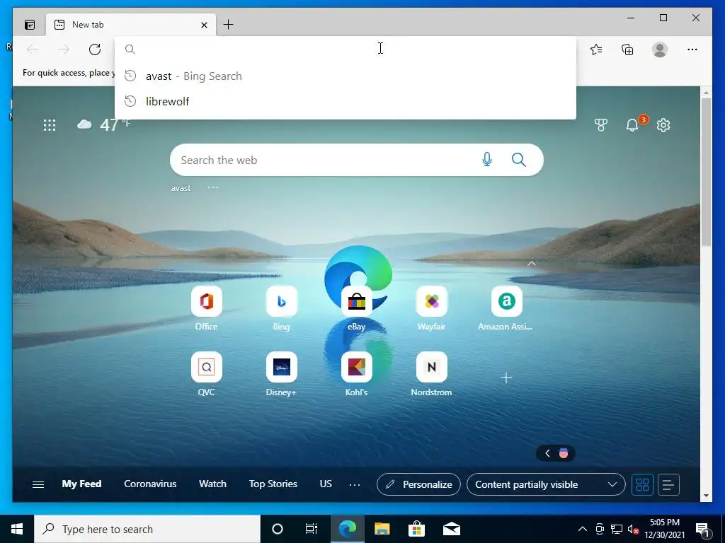Collapse quick links with up chevron
This screenshot has width=725, height=543.
(532, 264)
